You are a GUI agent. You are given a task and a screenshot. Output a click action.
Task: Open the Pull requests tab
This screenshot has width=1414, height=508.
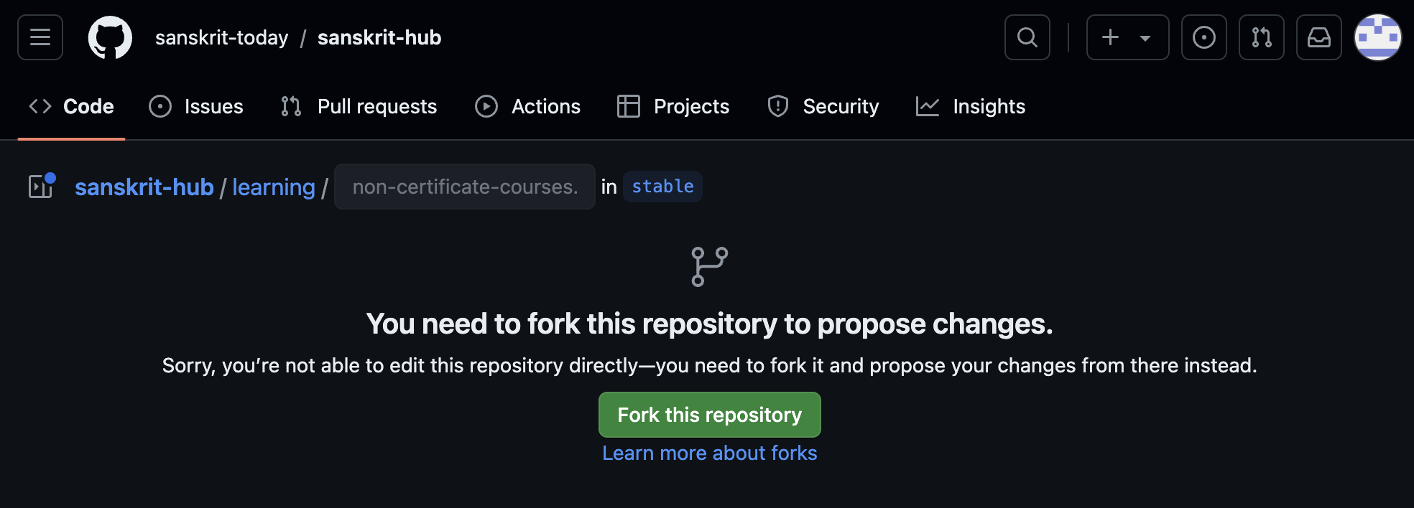pyautogui.click(x=359, y=106)
